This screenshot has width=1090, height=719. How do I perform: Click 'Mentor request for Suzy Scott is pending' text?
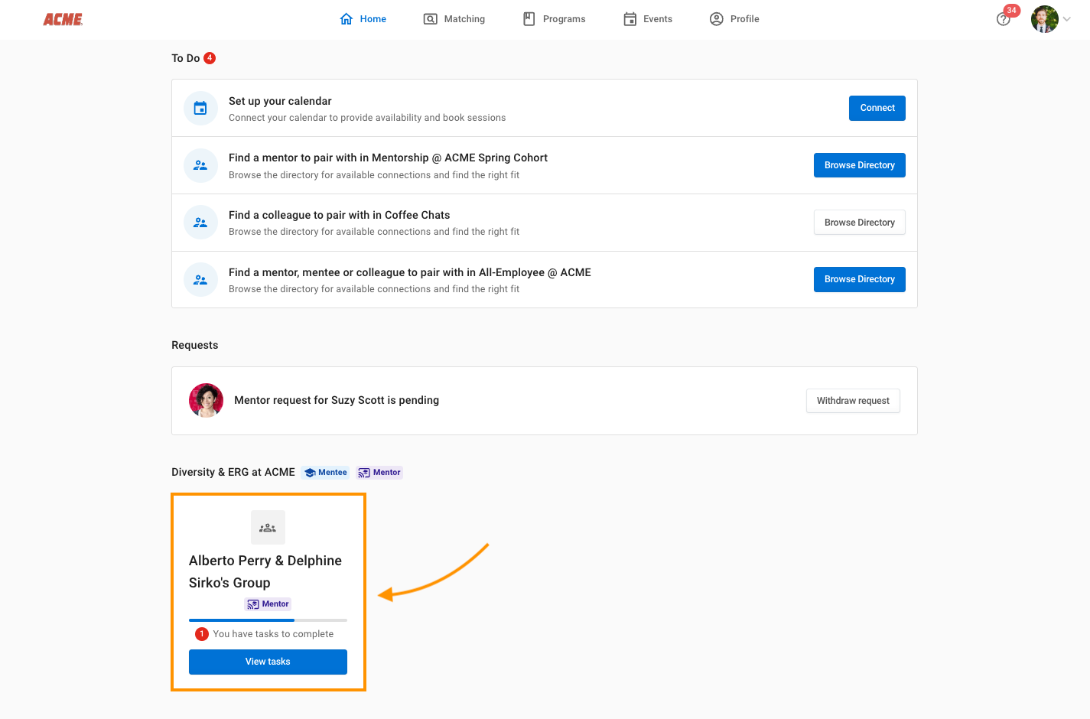(x=337, y=400)
